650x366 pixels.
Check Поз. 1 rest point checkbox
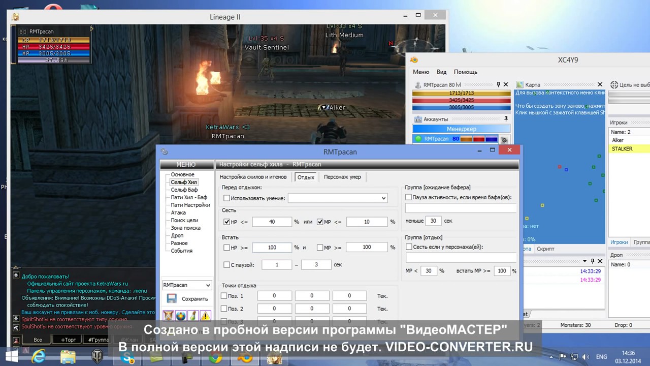224,296
